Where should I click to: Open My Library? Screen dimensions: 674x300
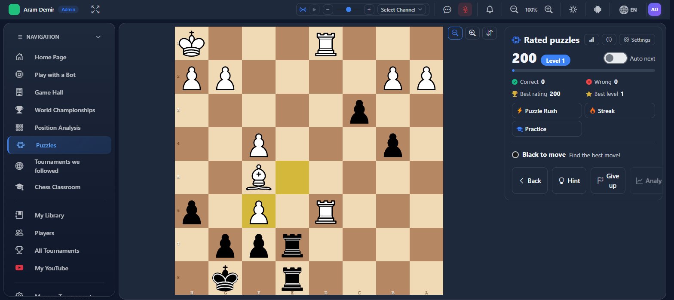(x=59, y=215)
